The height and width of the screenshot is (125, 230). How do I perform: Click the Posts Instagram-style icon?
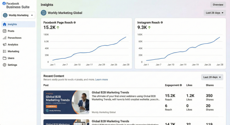click(x=5, y=31)
